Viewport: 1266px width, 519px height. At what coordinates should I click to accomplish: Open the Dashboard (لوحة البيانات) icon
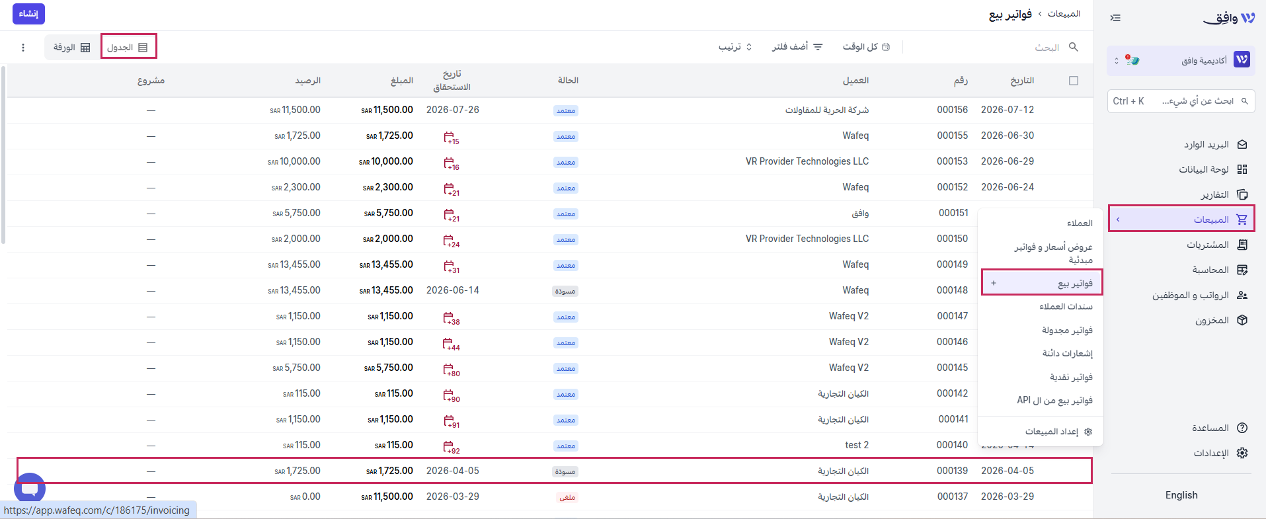click(x=1242, y=169)
